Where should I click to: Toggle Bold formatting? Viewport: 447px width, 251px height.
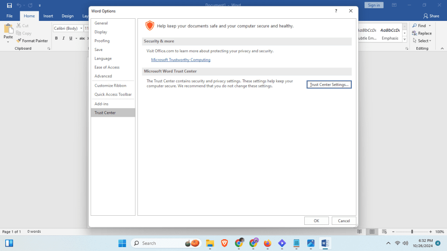[x=56, y=38]
